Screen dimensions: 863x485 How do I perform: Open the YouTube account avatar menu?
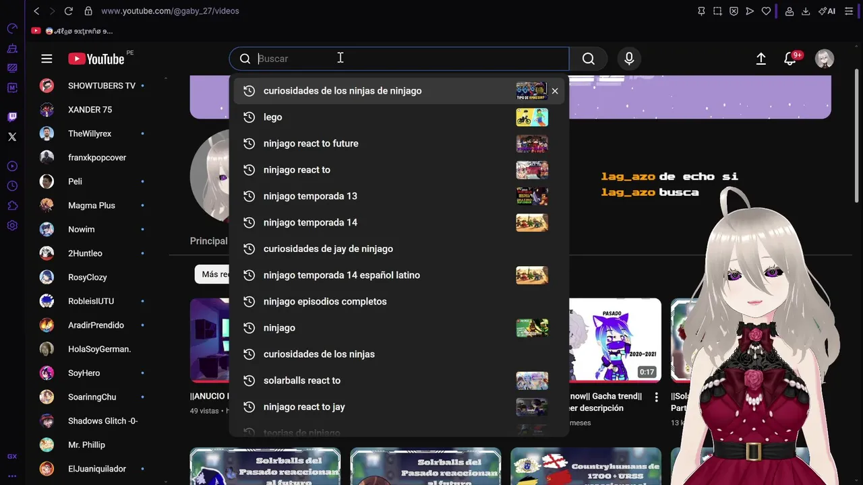[824, 59]
